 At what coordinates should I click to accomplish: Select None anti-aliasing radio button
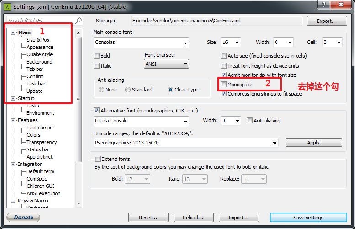[x=101, y=90]
